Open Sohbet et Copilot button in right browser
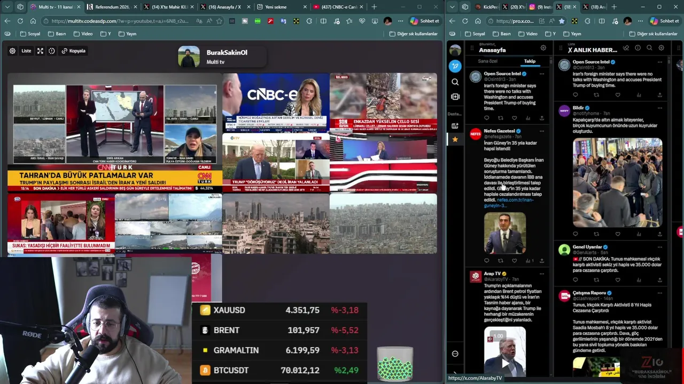 [x=665, y=21]
